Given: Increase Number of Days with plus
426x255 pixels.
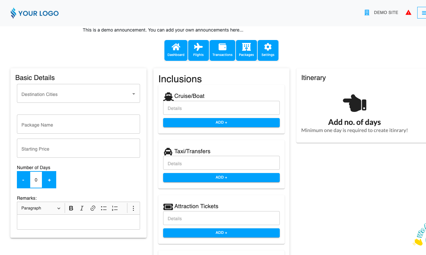Looking at the screenshot, I should tap(49, 180).
